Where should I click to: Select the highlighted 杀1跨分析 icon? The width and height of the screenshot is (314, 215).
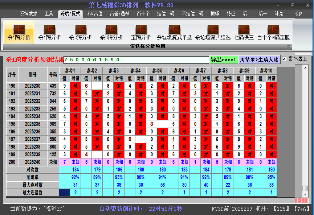19,32
